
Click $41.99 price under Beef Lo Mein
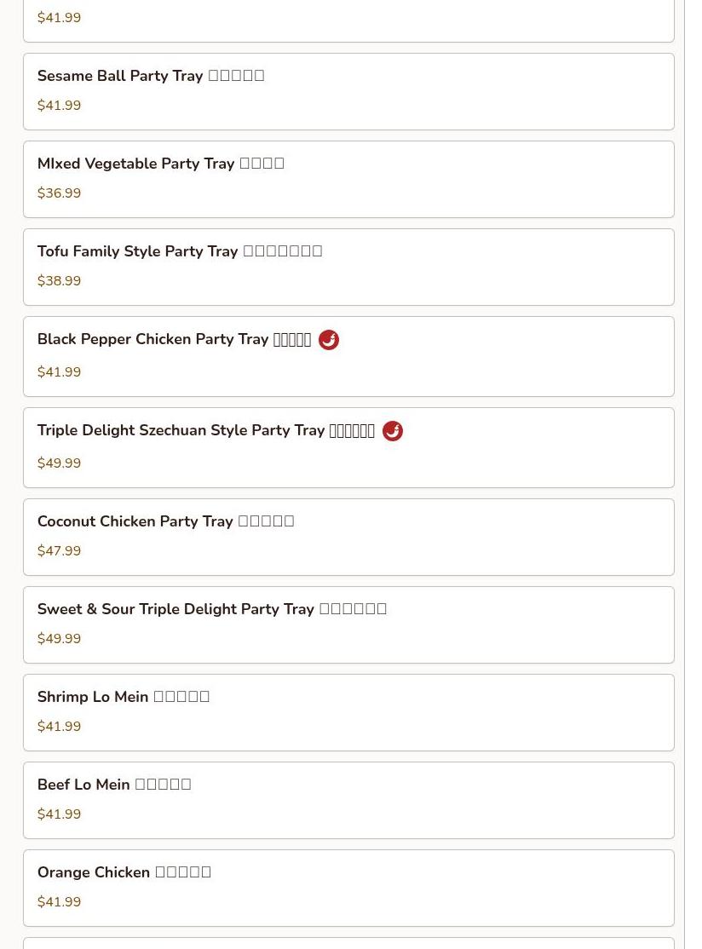(59, 814)
